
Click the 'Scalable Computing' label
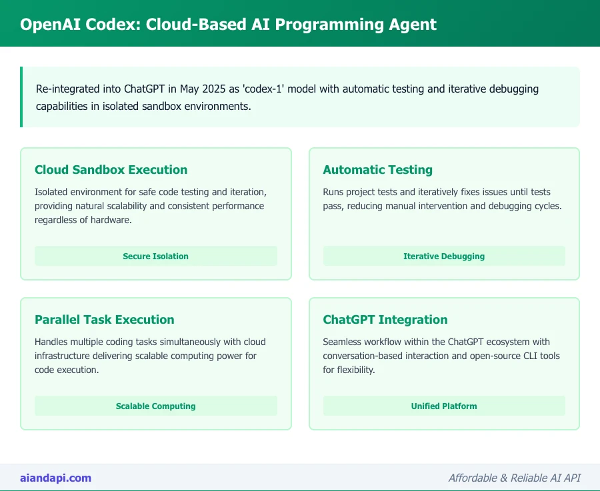point(156,406)
